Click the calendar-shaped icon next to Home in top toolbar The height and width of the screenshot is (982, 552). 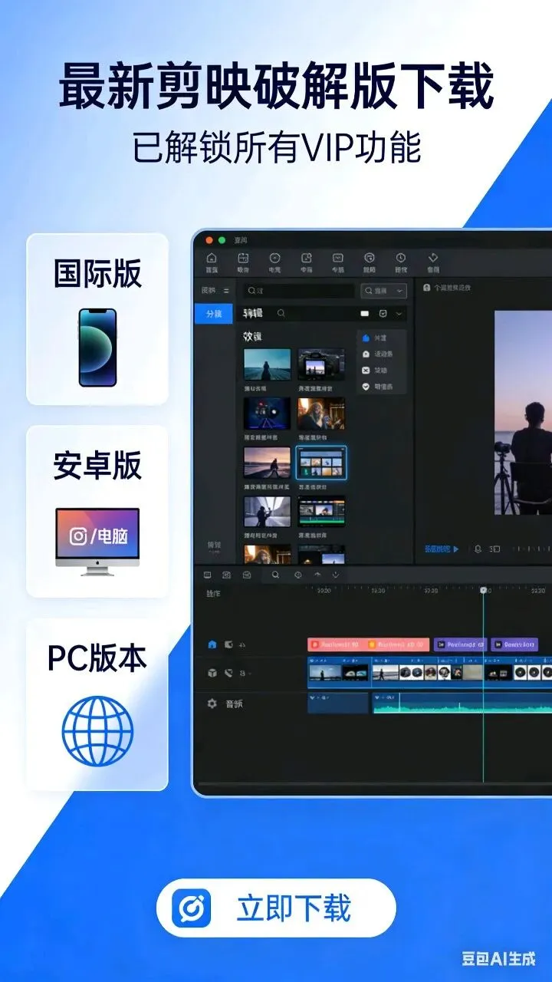pyautogui.click(x=243, y=259)
